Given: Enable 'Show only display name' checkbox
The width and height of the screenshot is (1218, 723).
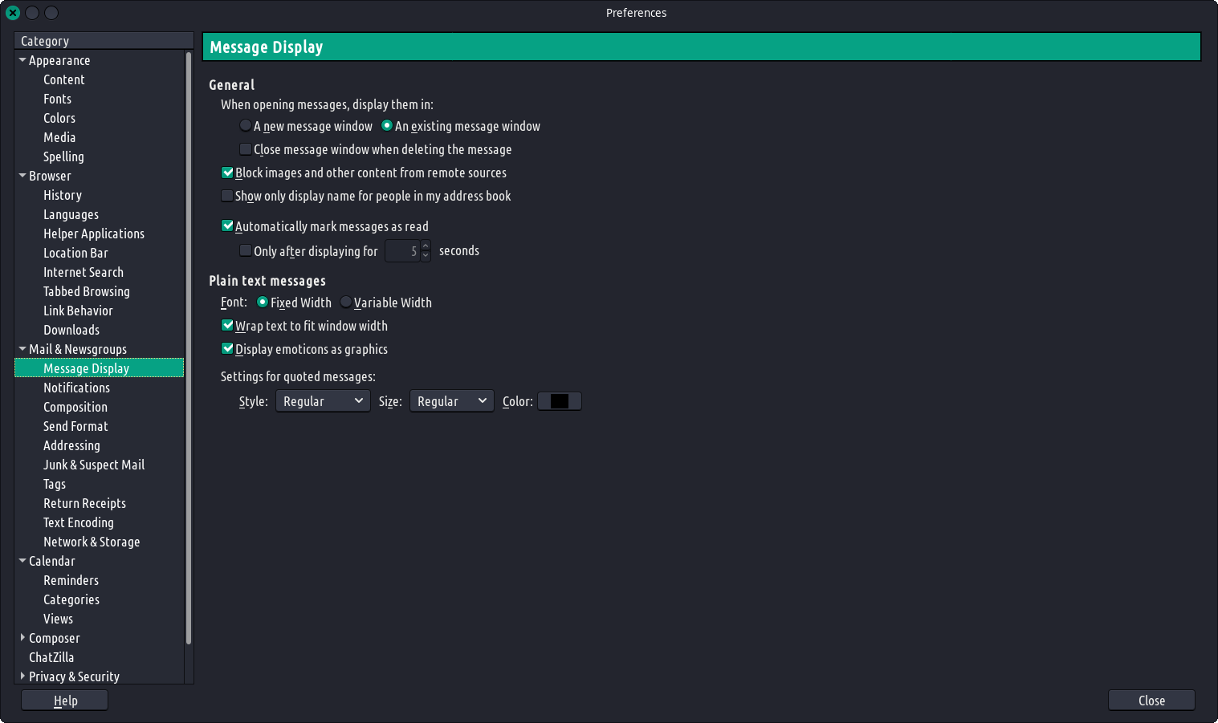Looking at the screenshot, I should [x=227, y=196].
